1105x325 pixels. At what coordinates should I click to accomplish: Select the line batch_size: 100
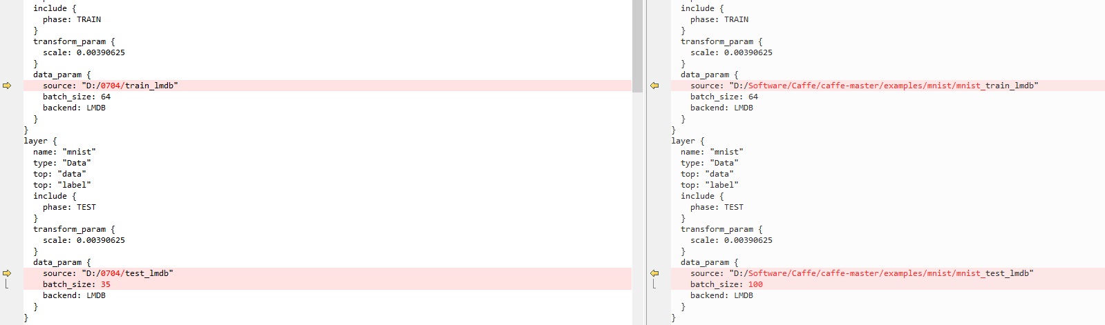pyautogui.click(x=888, y=284)
